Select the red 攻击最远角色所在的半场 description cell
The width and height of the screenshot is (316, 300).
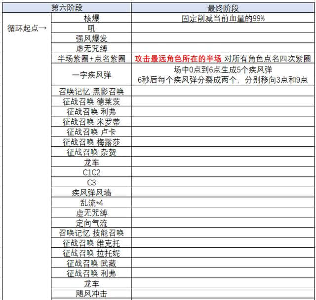pos(223,58)
